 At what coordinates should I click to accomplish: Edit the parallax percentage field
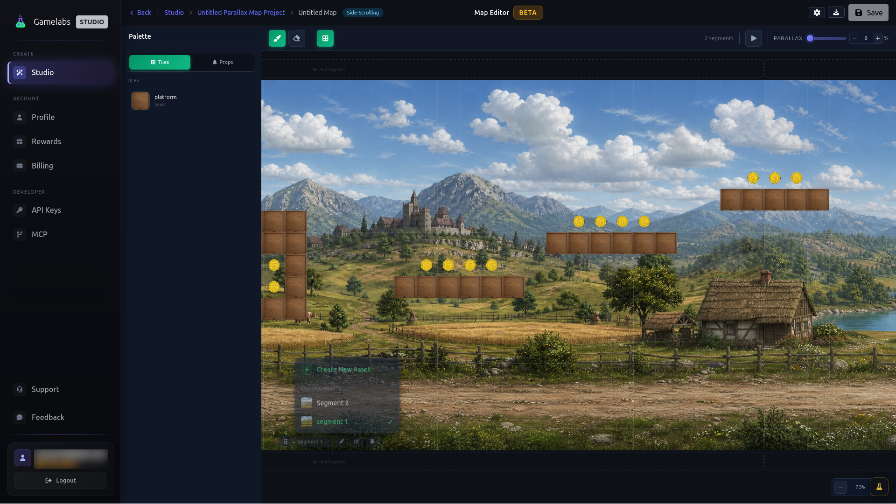pyautogui.click(x=866, y=38)
